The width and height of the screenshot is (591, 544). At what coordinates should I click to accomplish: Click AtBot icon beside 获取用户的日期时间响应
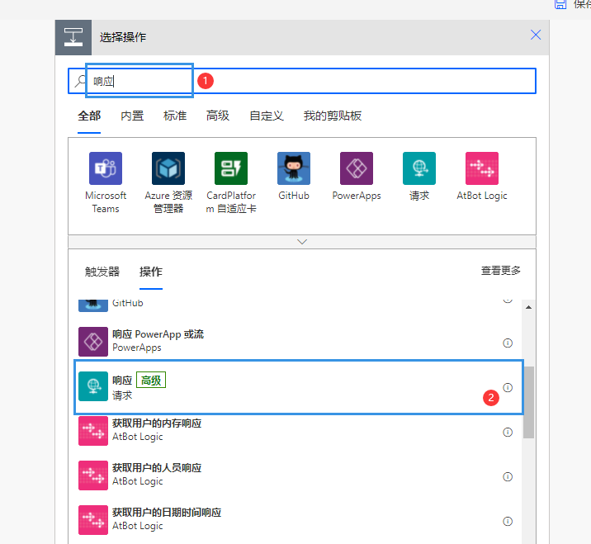93,520
